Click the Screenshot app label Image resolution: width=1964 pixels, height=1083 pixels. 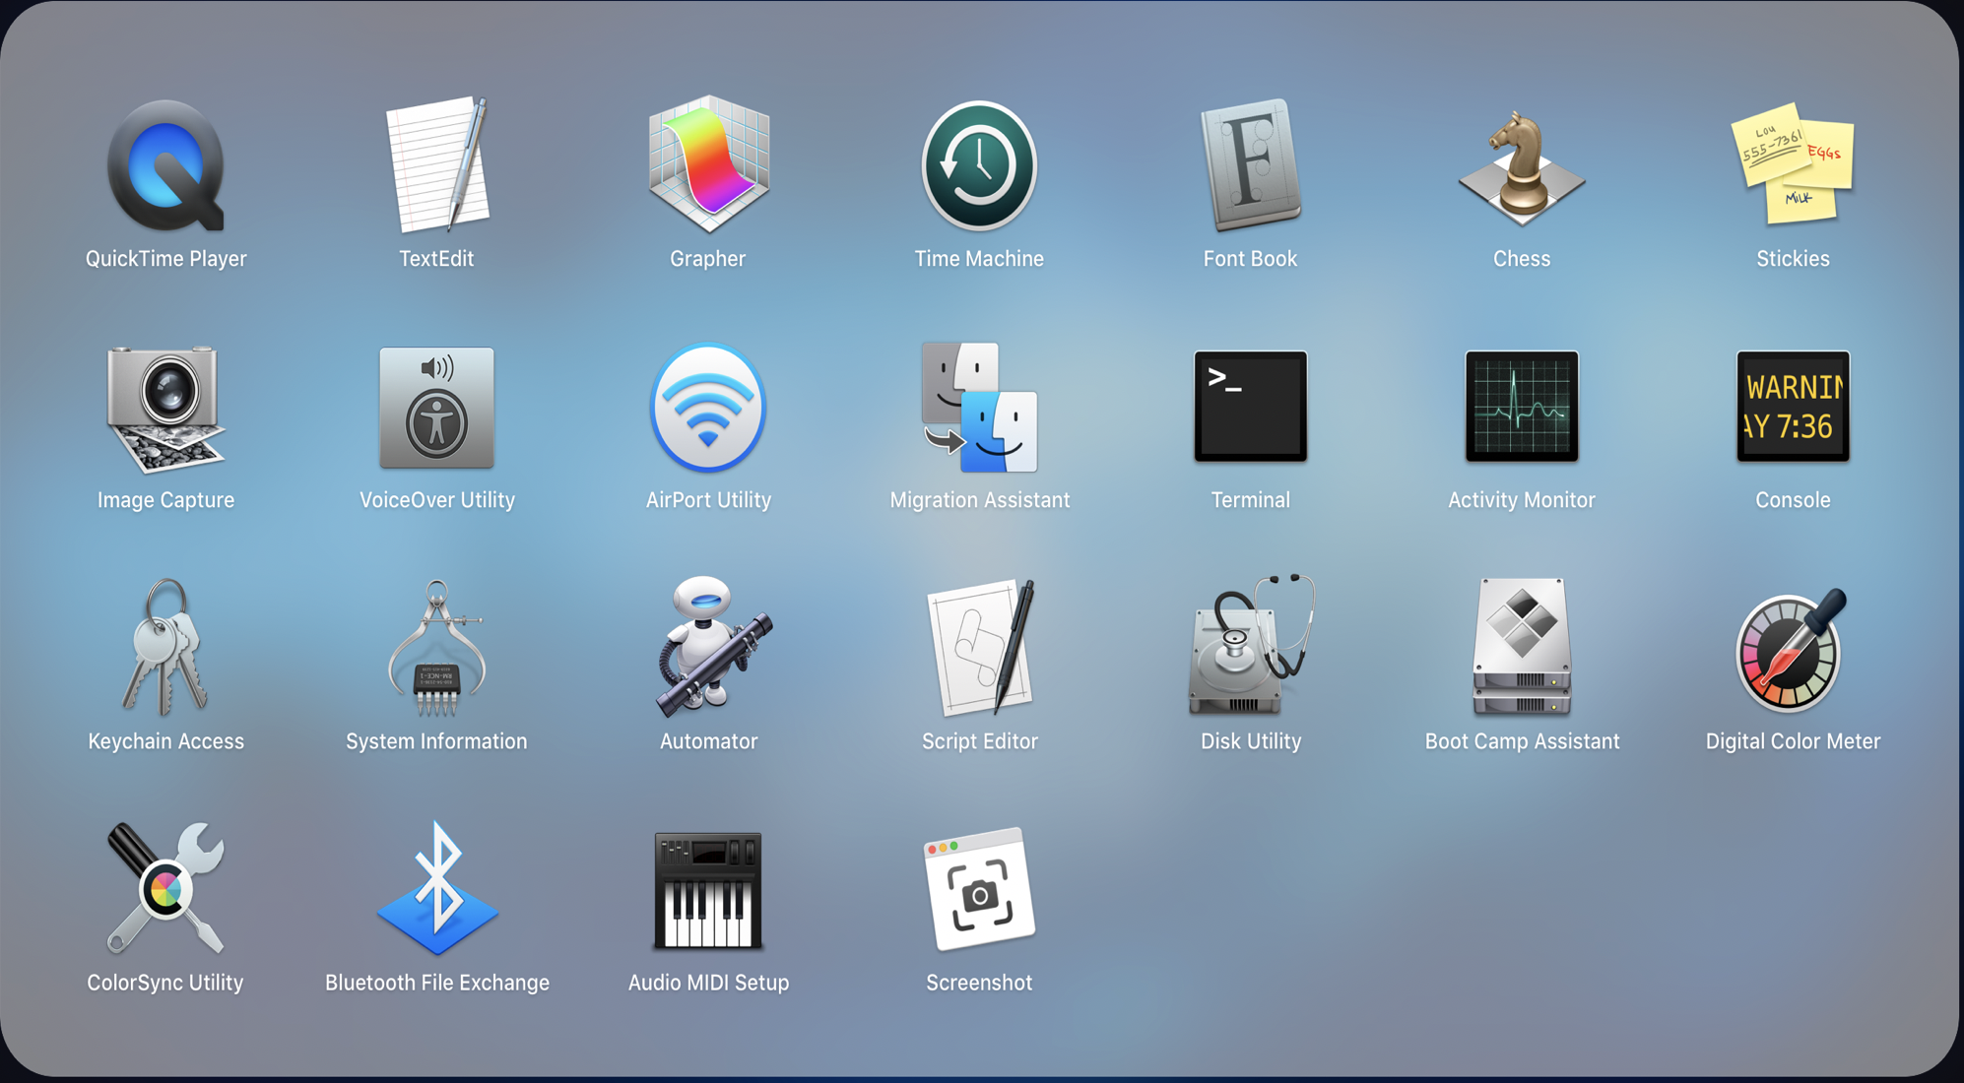pyautogui.click(x=979, y=983)
